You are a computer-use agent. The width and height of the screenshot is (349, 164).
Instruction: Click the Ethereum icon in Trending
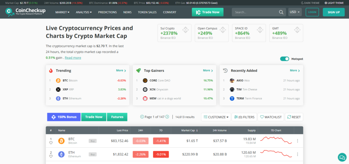pos(58,99)
